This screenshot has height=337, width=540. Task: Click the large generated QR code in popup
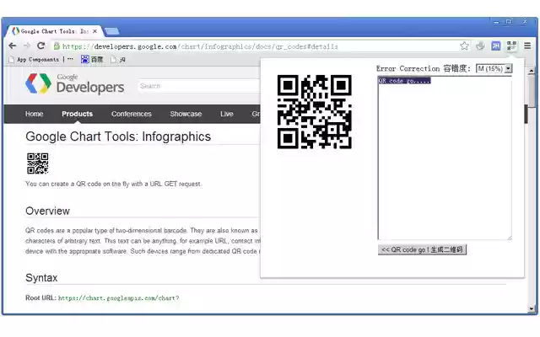pyautogui.click(x=315, y=112)
